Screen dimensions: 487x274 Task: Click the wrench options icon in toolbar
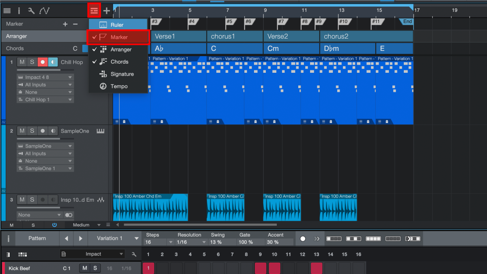click(31, 11)
